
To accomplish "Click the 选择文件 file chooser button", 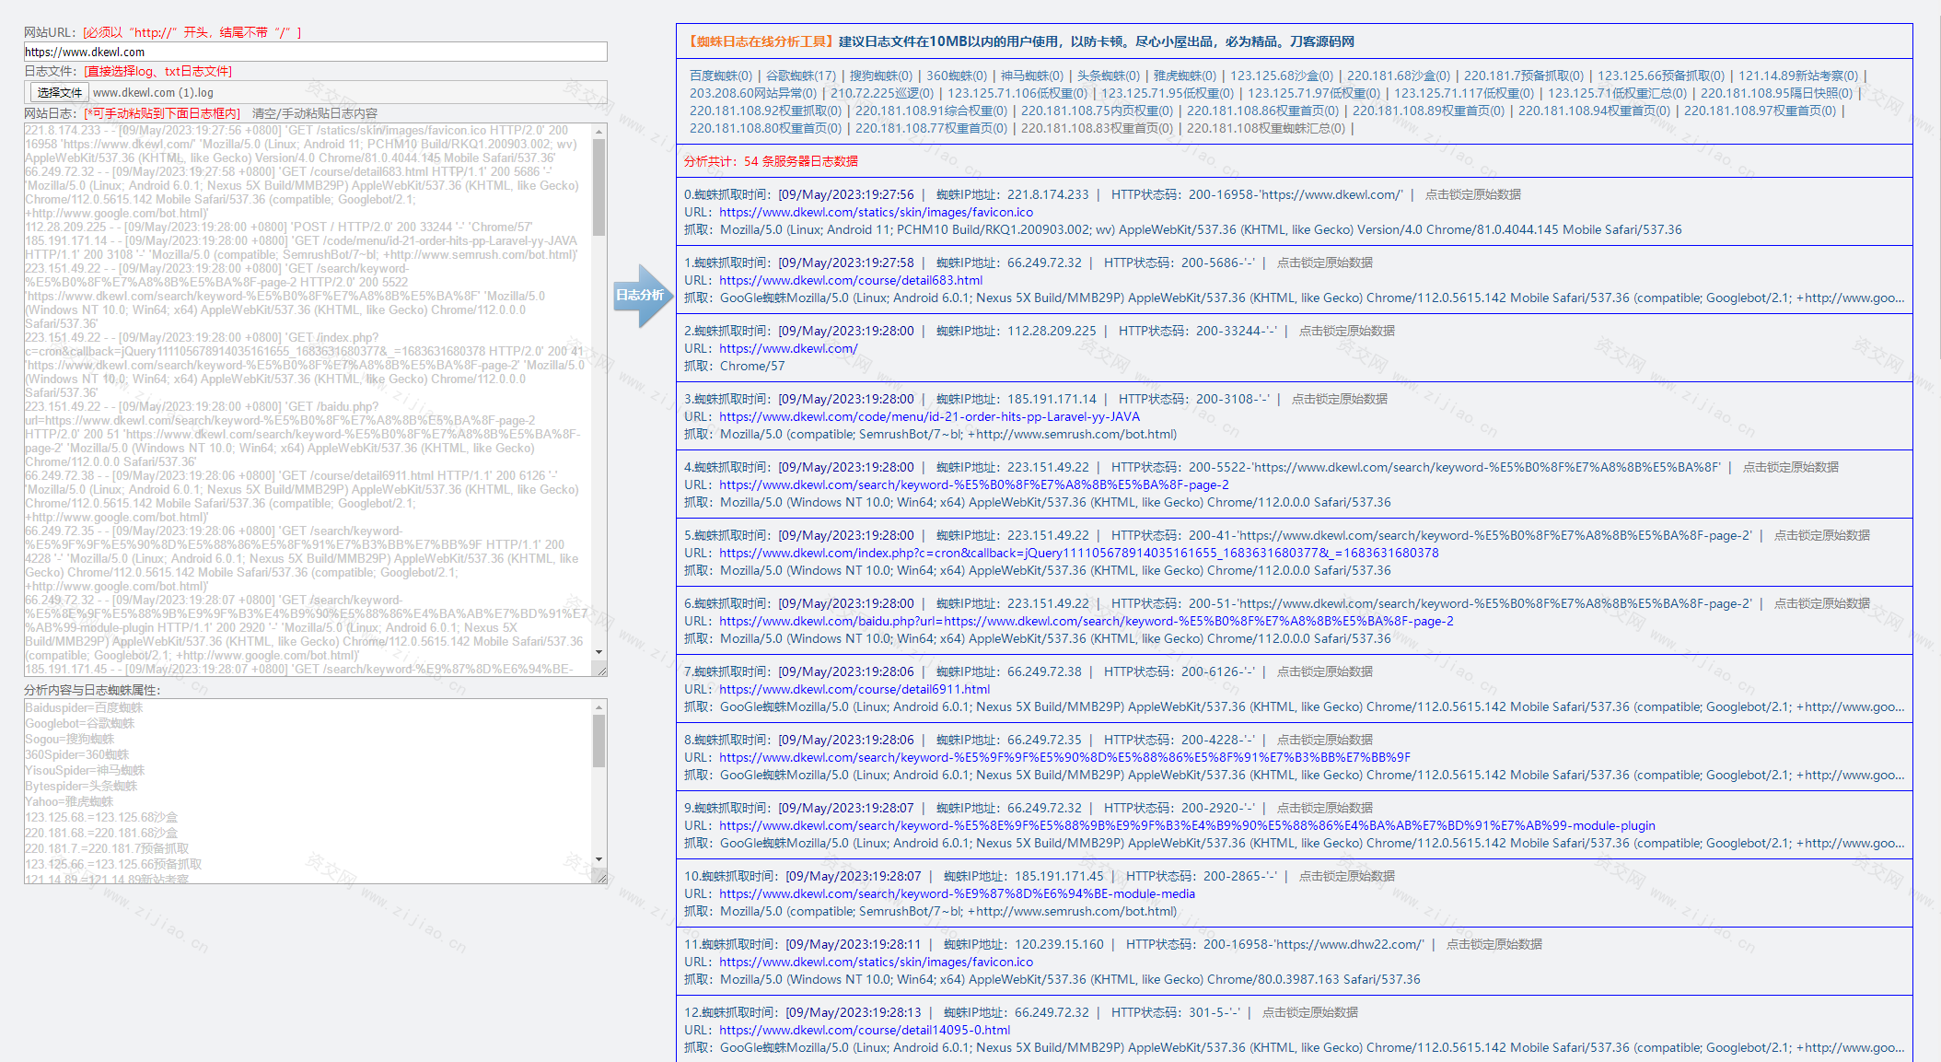I will point(60,92).
